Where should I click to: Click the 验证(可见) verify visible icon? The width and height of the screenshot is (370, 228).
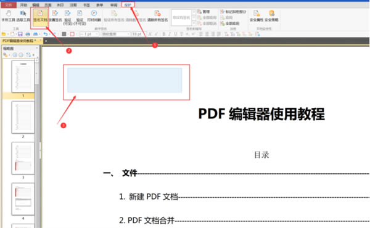(67, 14)
